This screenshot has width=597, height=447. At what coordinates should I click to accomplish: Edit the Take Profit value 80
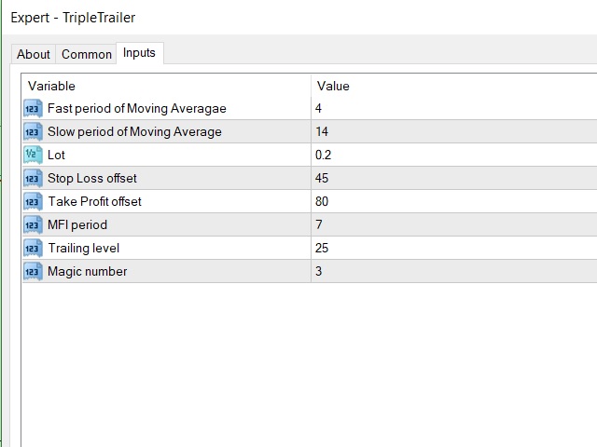[454, 201]
